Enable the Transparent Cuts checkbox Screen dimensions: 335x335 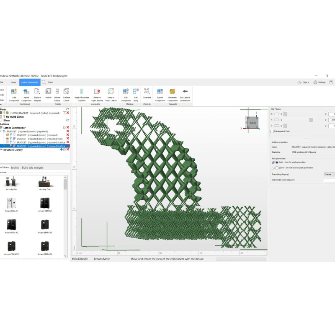coord(272,131)
